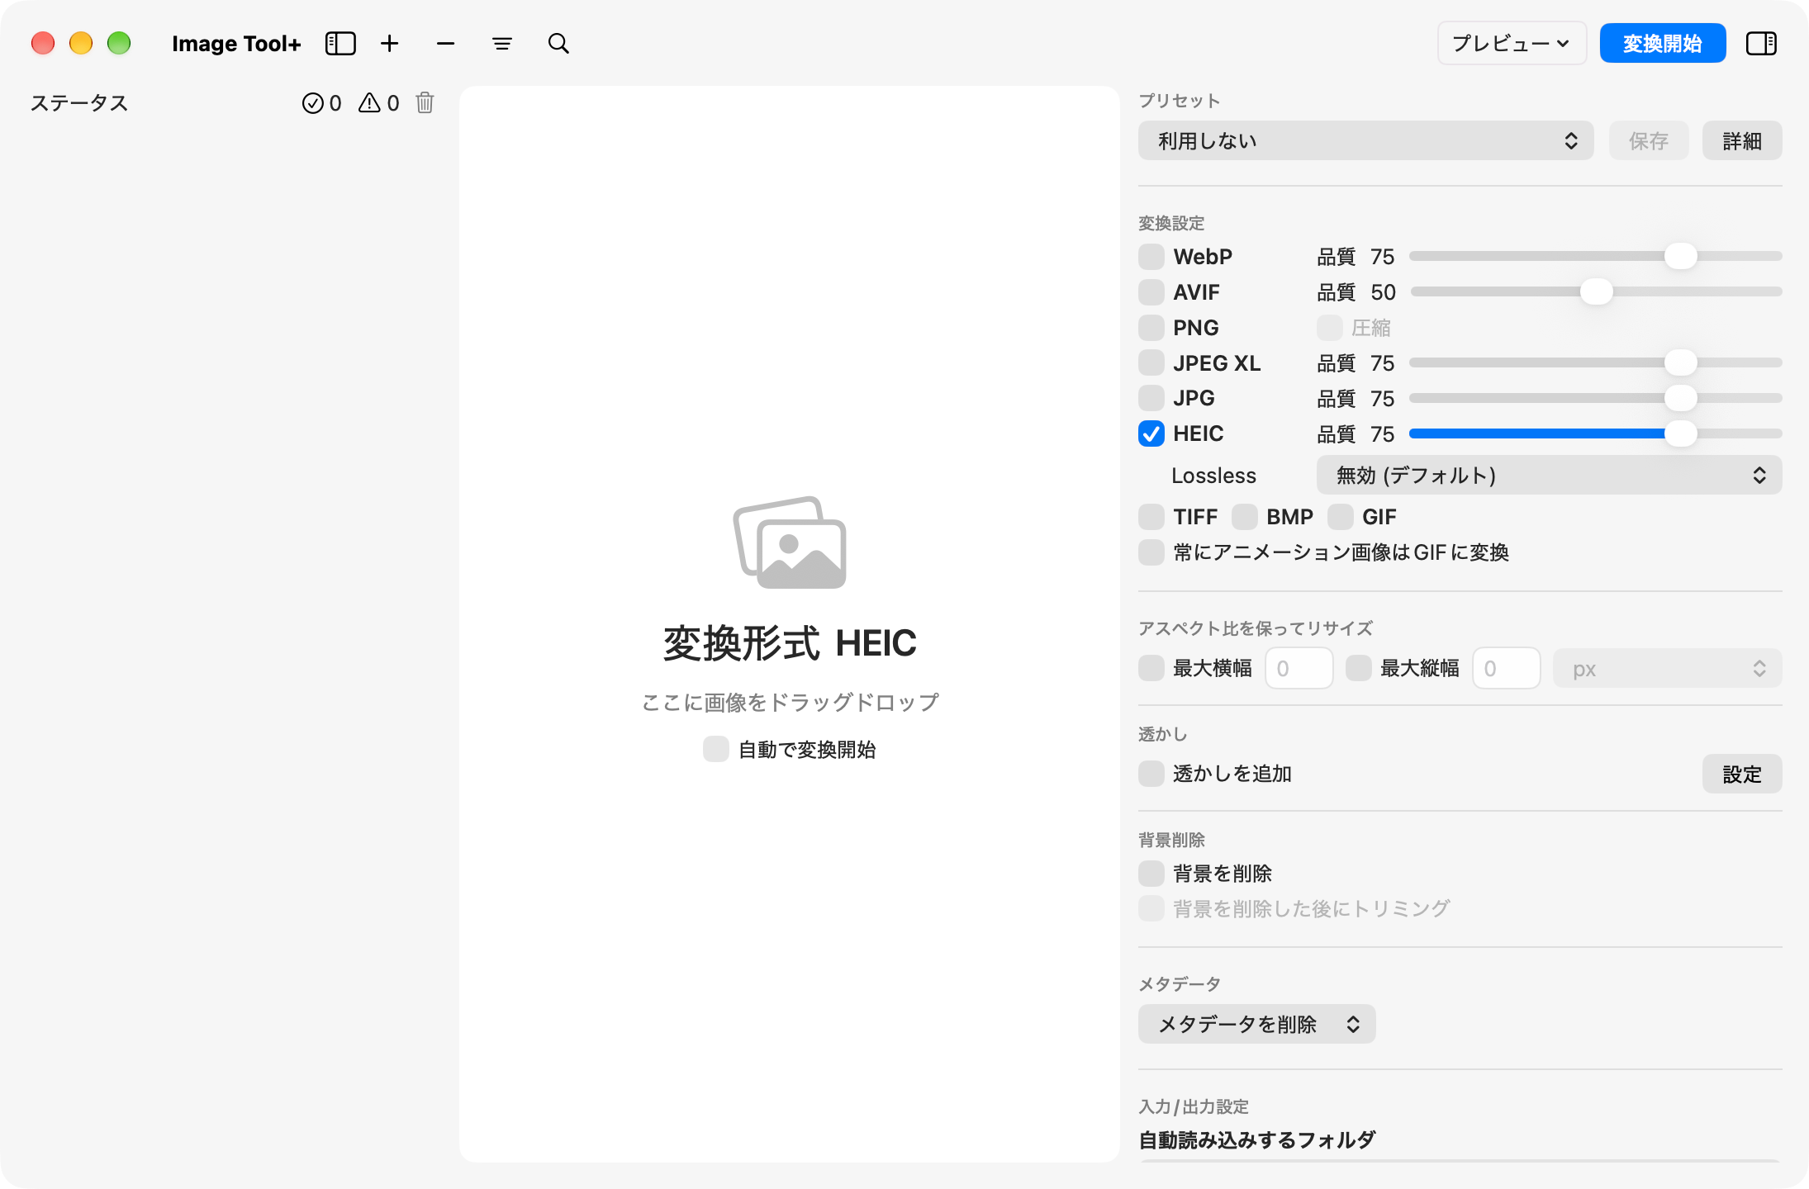Enable WebP conversion checkbox
The image size is (1809, 1189).
pos(1151,257)
